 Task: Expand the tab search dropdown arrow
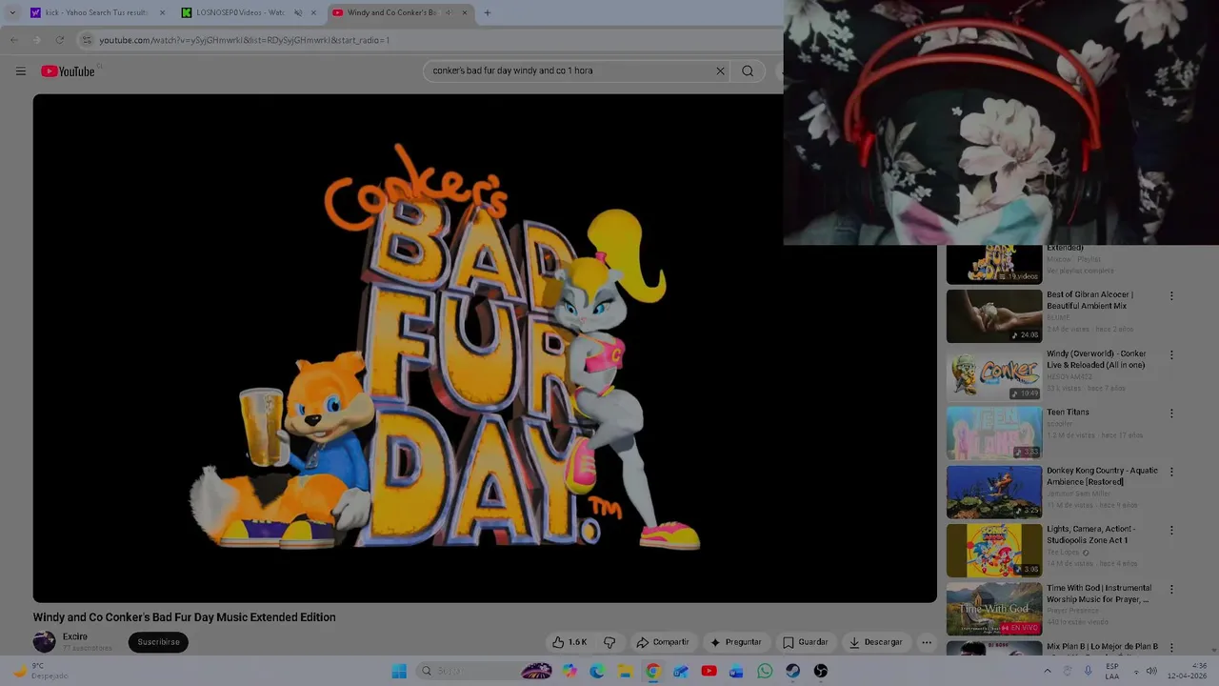coord(11,12)
